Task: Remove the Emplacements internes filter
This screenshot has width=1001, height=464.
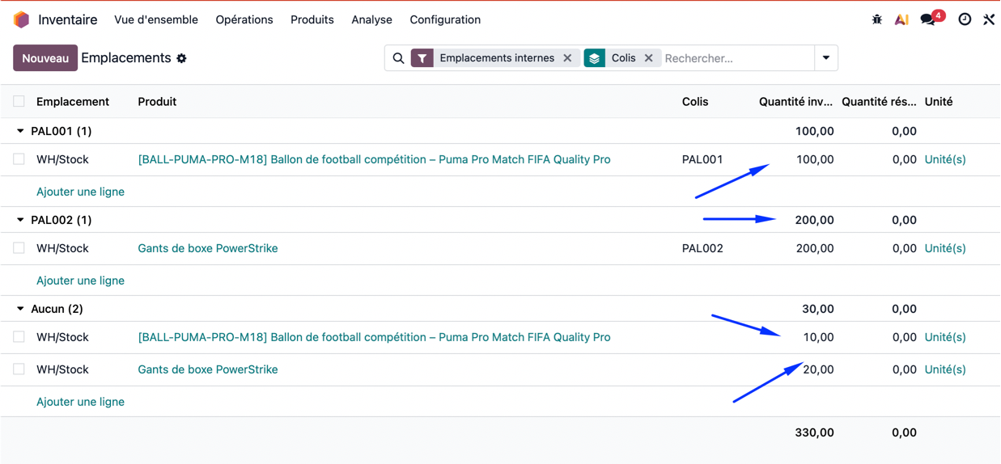Action: point(567,58)
